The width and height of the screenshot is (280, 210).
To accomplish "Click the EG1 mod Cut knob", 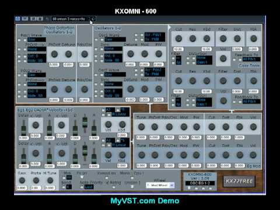I will [x=212, y=127].
